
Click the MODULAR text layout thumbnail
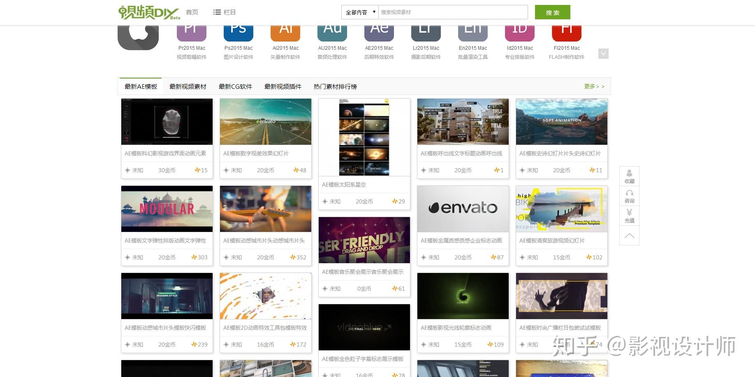[x=167, y=209]
